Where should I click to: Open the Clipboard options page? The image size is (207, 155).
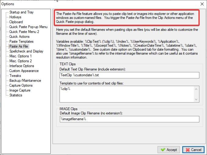coord(16,22)
